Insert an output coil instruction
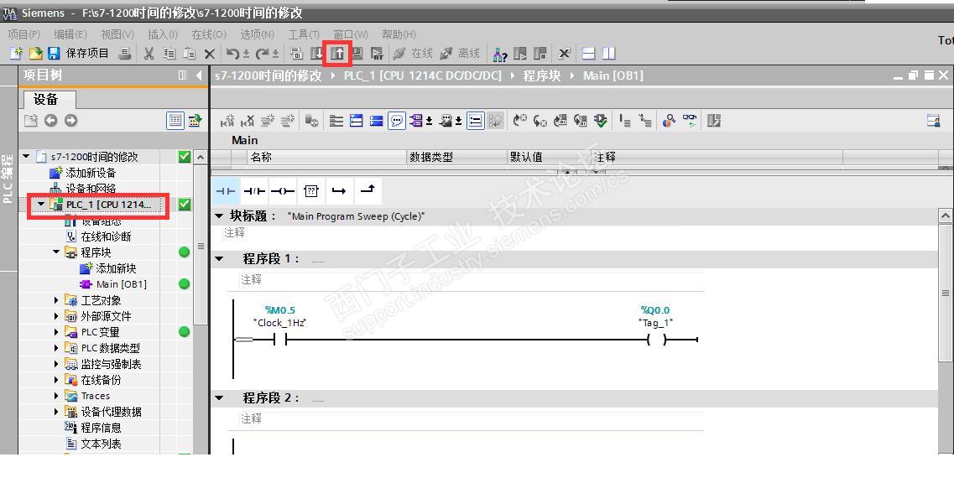The image size is (954, 483). pyautogui.click(x=283, y=191)
